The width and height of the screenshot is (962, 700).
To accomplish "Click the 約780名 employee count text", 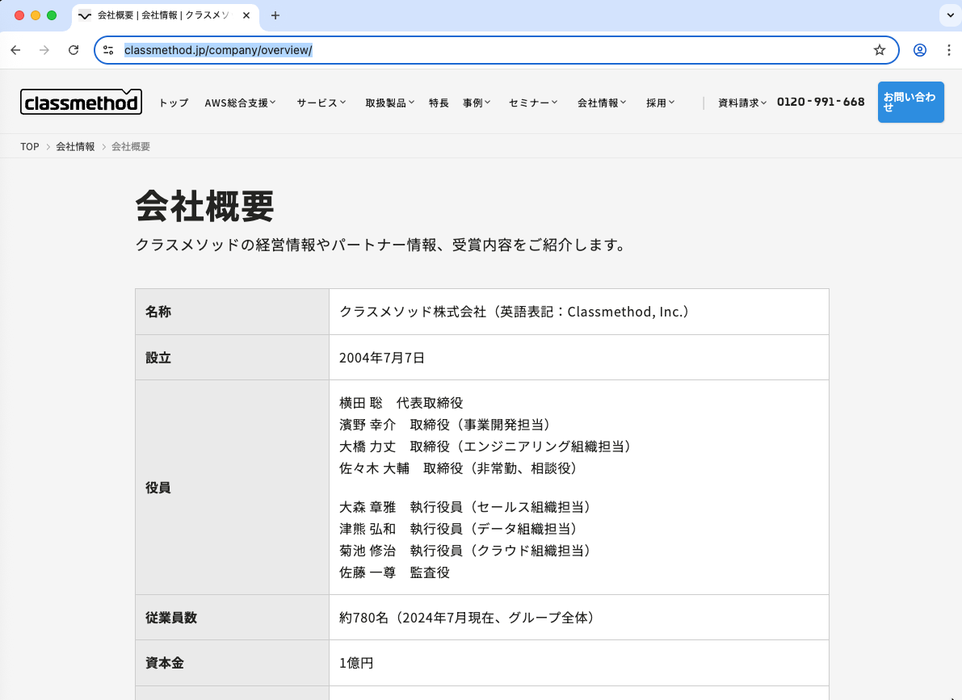I will (x=468, y=618).
